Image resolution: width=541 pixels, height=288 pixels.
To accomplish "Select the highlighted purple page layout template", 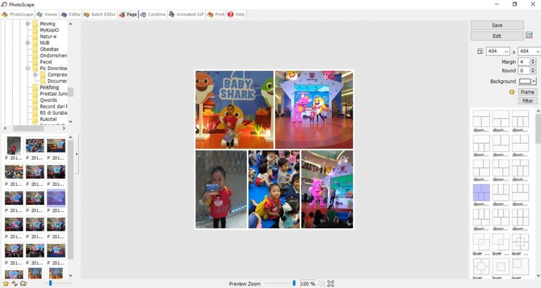I will click(481, 192).
